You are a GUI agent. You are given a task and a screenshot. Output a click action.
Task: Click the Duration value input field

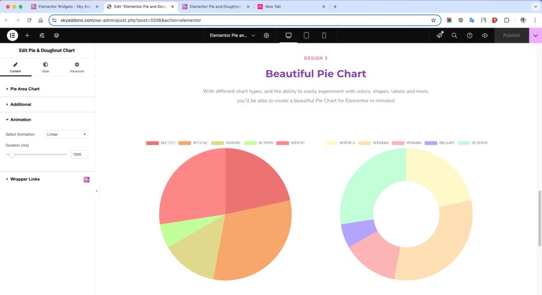point(79,155)
